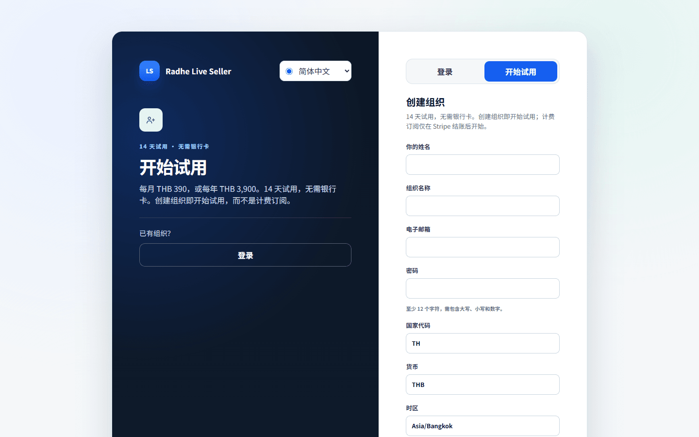Switch to the 登录 tab
699x437 pixels.
point(445,72)
